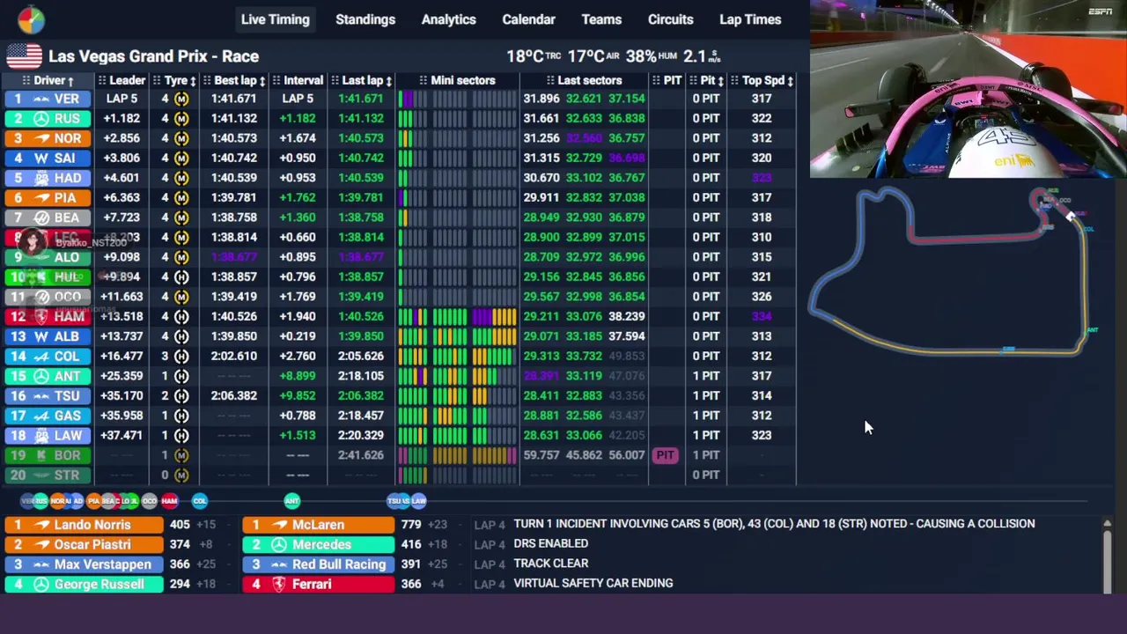1127x634 pixels.
Task: Click medium tyre icon in BOR row
Action: coord(181,455)
